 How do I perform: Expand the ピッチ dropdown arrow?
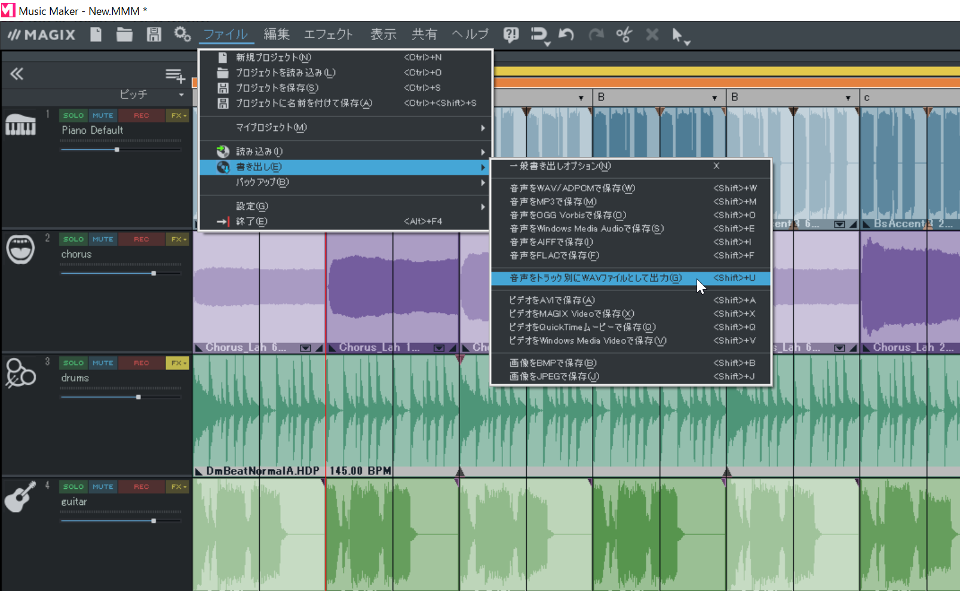(x=182, y=95)
